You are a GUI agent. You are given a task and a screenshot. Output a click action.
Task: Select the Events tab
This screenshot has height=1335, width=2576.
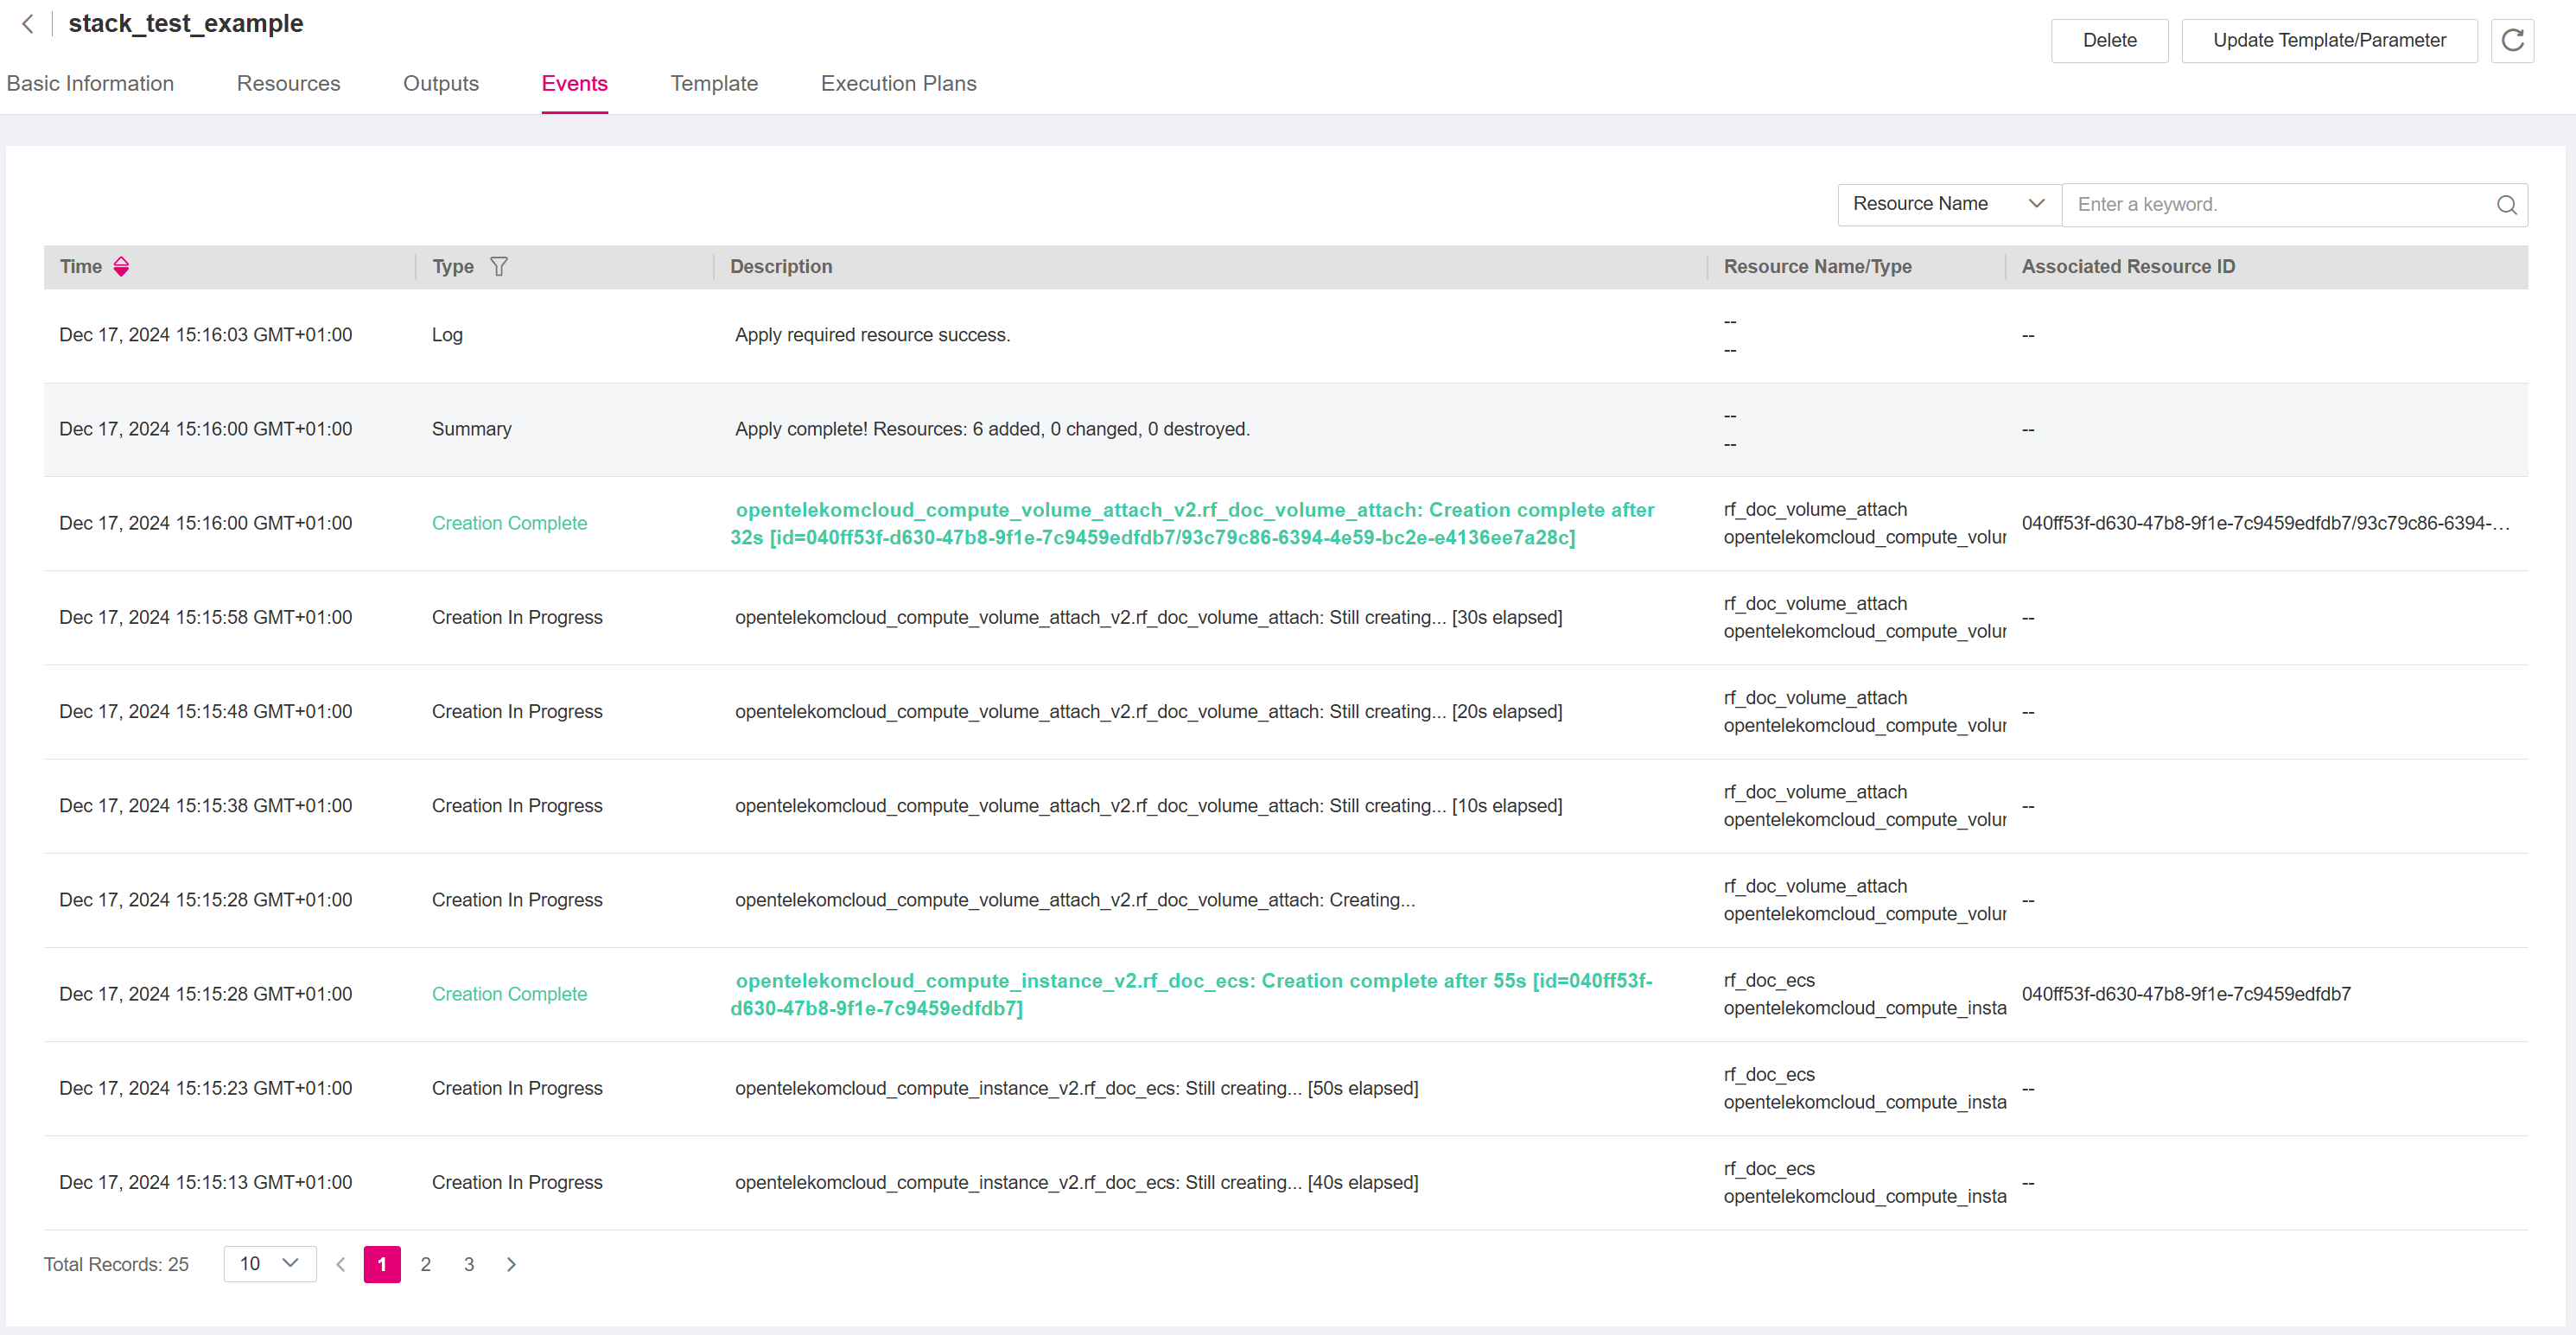[x=575, y=83]
